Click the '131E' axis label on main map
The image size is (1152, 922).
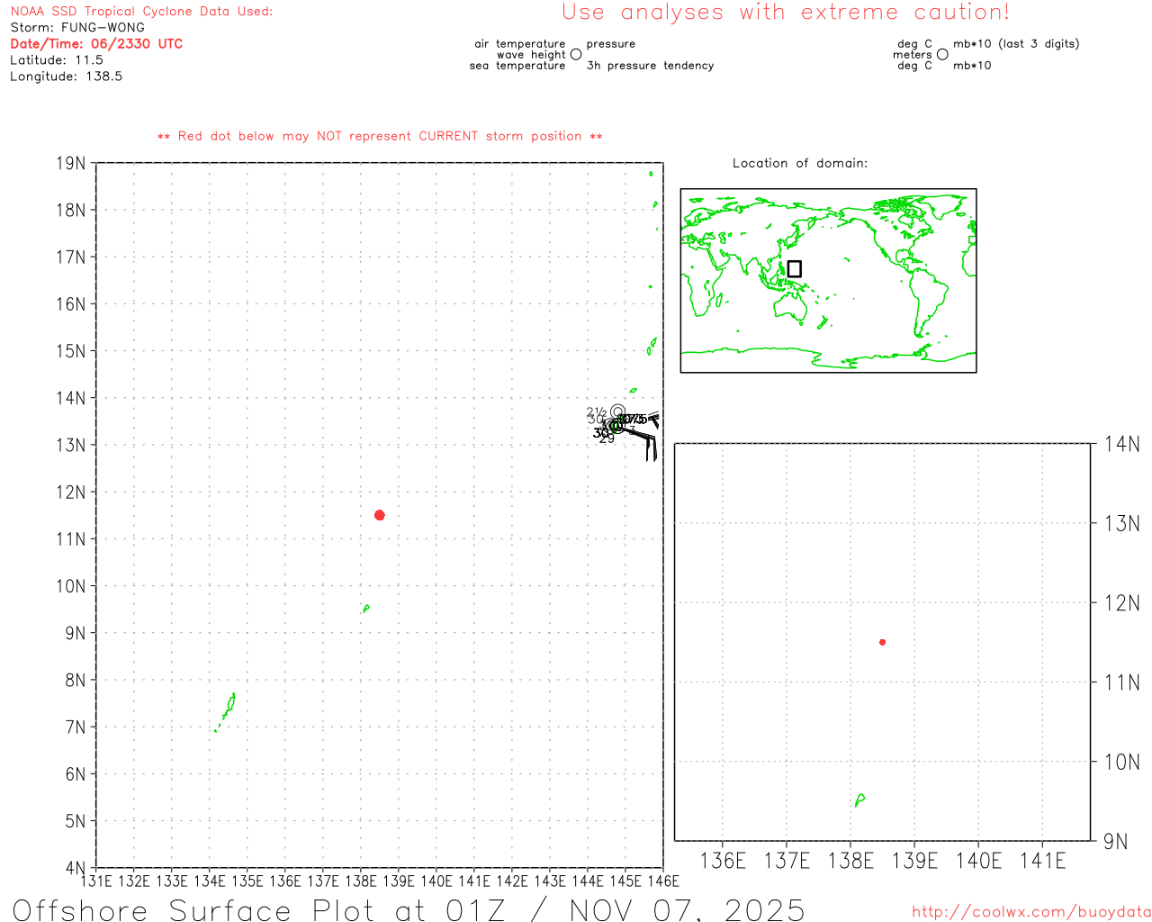pos(96,881)
